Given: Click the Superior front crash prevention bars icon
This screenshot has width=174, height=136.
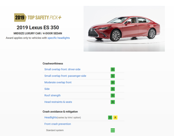Looking at the screenshot, I should pos(112,130).
